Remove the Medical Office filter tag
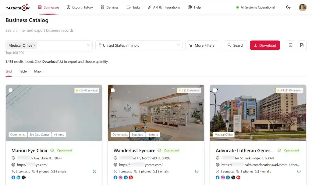This screenshot has height=185, width=312. pyautogui.click(x=34, y=45)
